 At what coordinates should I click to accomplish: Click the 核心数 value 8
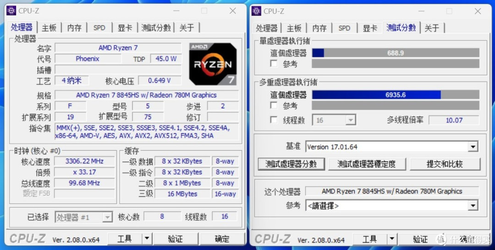(162, 217)
